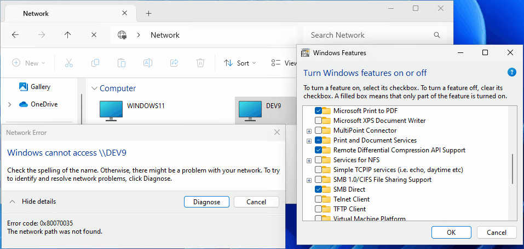
Task: Select Virtual Machine Platform feature text
Action: tap(369, 218)
